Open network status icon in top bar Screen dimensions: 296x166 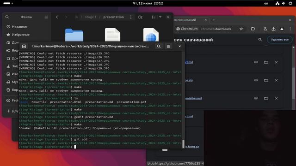(x=277, y=3)
